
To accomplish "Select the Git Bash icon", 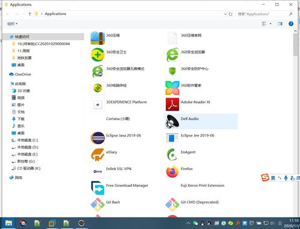I will click(97, 204).
